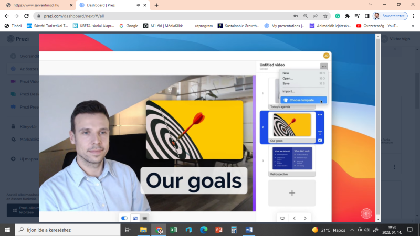Image resolution: width=420 pixels, height=236 pixels.
Task: Open the three-dots options on slide 2
Action: 320,115
